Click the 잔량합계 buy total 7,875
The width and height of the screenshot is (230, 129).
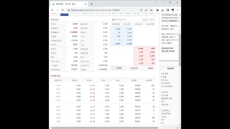(x=150, y=68)
